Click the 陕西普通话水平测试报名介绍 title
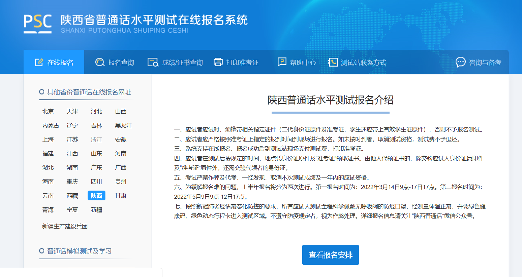Viewport: 522px width, 277px height. pos(330,100)
